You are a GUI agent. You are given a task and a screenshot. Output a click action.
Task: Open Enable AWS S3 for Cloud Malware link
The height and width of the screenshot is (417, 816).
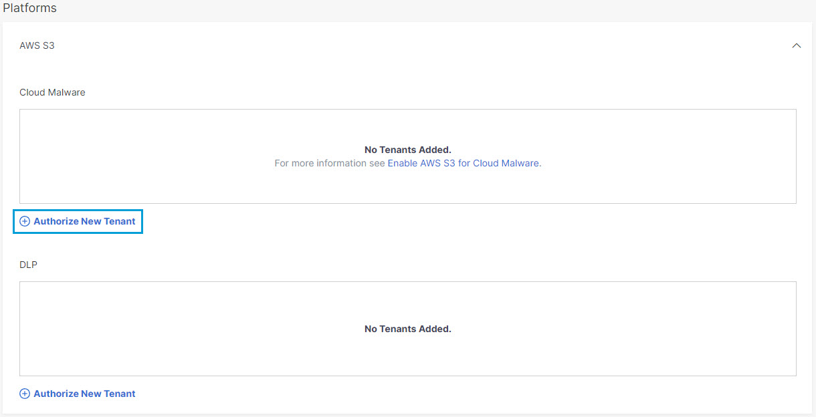click(464, 163)
